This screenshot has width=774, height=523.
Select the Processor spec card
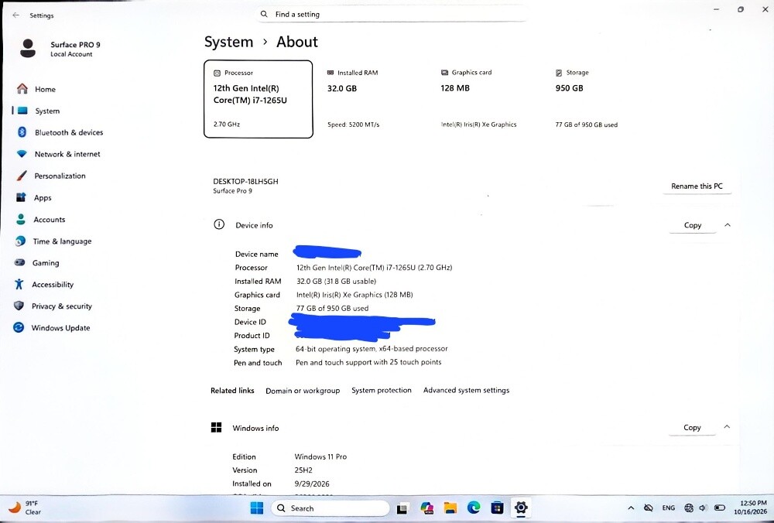tap(259, 99)
